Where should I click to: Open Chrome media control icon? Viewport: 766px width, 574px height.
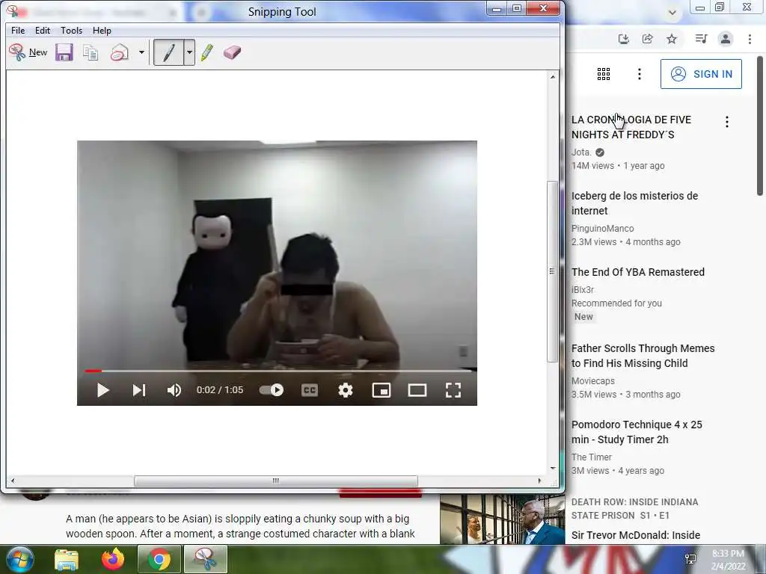(701, 39)
